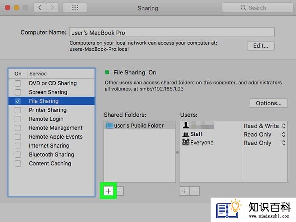This screenshot has width=296, height=222.
Task: Add a shared folder with plus button
Action: [109, 191]
